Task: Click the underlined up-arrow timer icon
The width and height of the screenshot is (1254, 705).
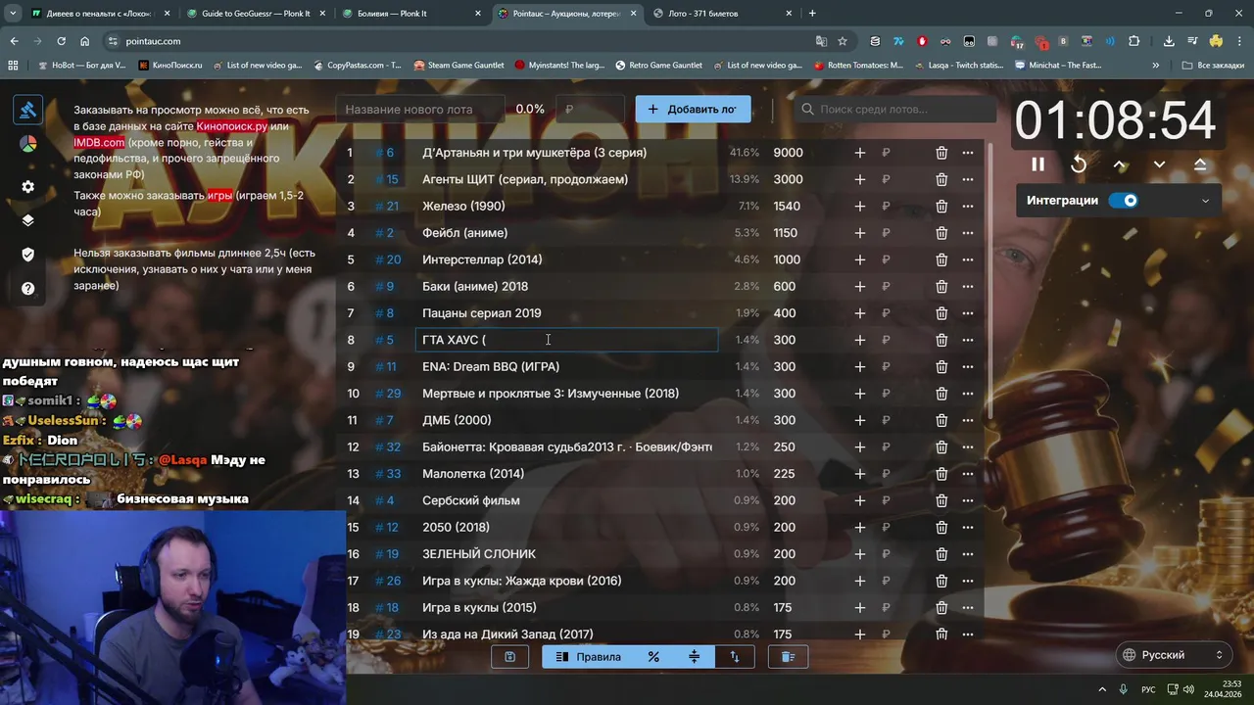Action: (x=1200, y=164)
